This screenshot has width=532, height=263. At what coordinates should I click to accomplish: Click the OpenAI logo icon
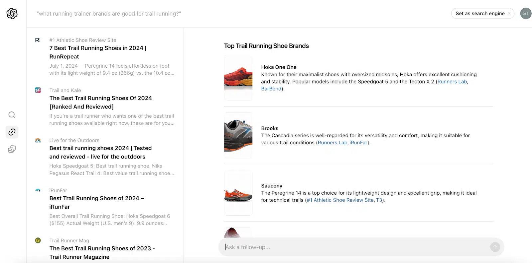(x=12, y=14)
